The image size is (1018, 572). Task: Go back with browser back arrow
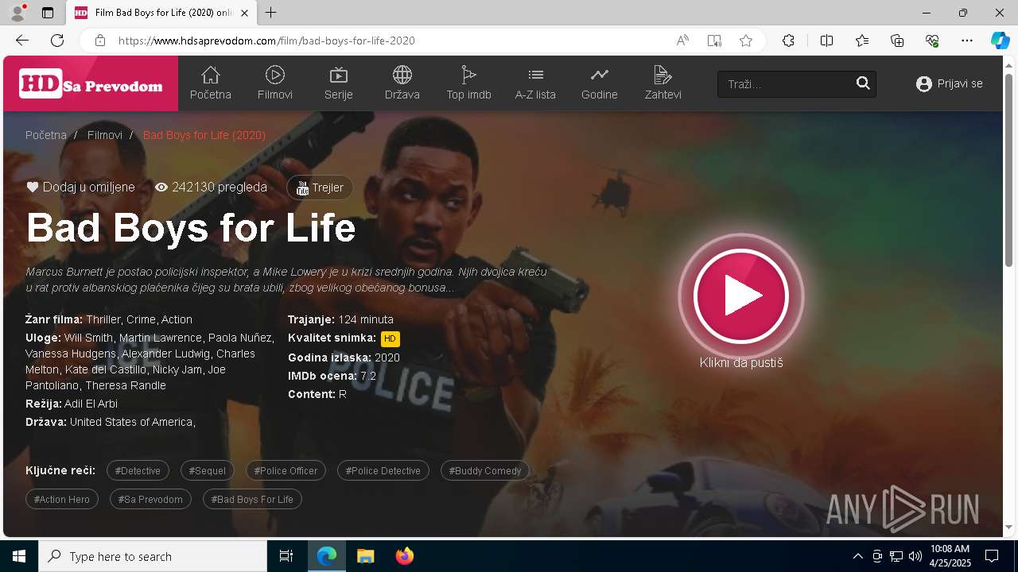22,41
